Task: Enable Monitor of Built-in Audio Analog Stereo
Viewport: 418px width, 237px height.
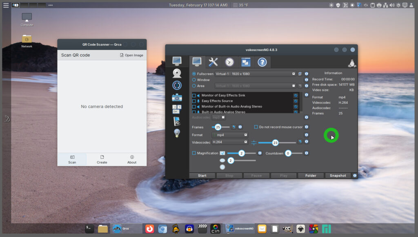Action: pos(194,106)
